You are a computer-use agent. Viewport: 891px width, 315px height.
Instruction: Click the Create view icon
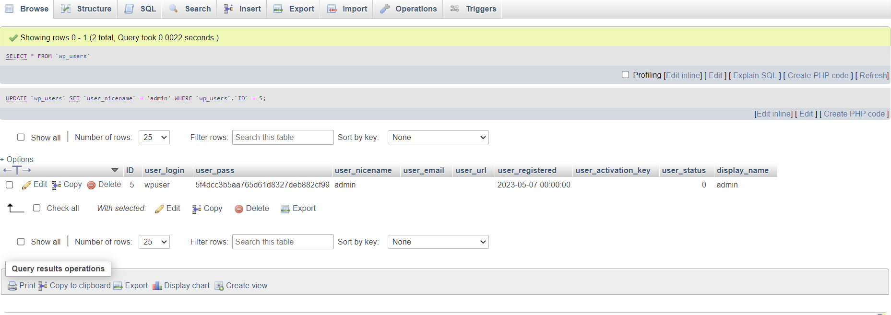[219, 286]
